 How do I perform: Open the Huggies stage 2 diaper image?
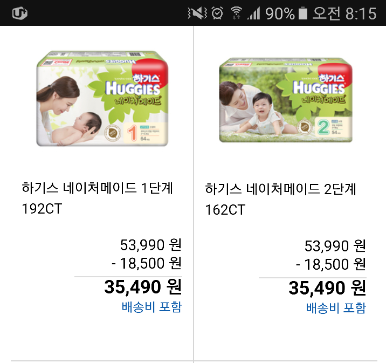coord(286,100)
